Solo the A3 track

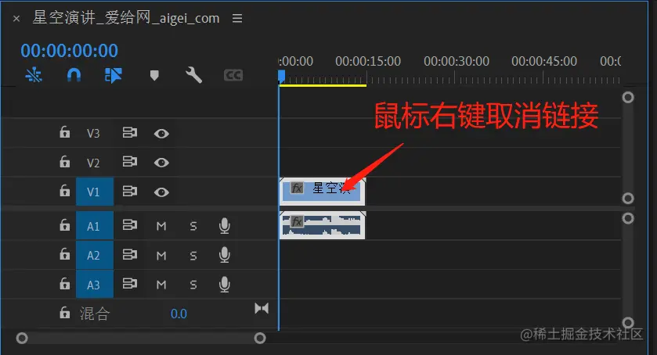coord(193,285)
